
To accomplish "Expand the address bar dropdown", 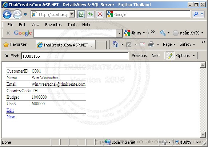I will pos(72,14).
